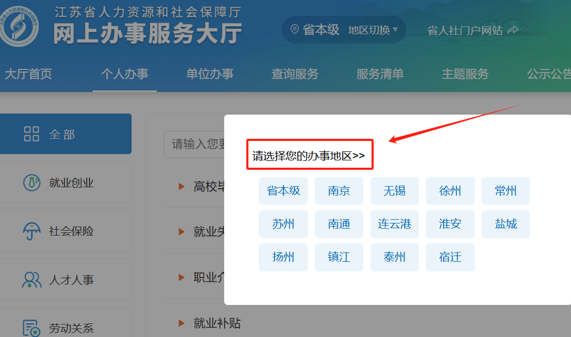Open the 查询服务 navigation tab
571x337 pixels.
tap(295, 74)
